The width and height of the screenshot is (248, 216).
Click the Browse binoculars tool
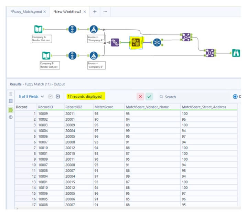coord(236,53)
